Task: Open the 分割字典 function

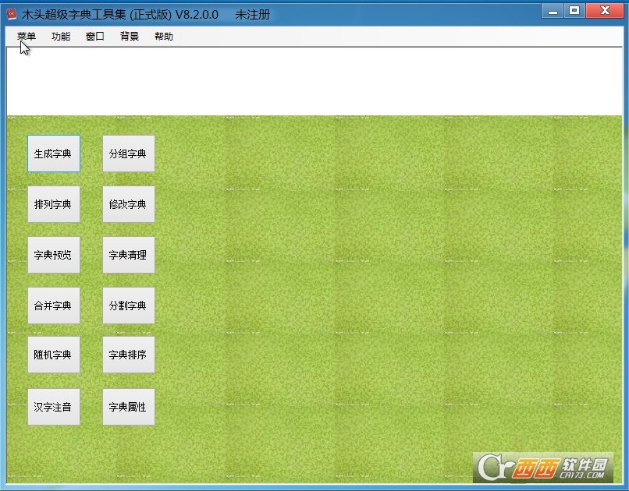Action: pos(128,306)
